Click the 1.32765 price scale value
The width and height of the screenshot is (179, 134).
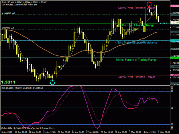coord(175,27)
